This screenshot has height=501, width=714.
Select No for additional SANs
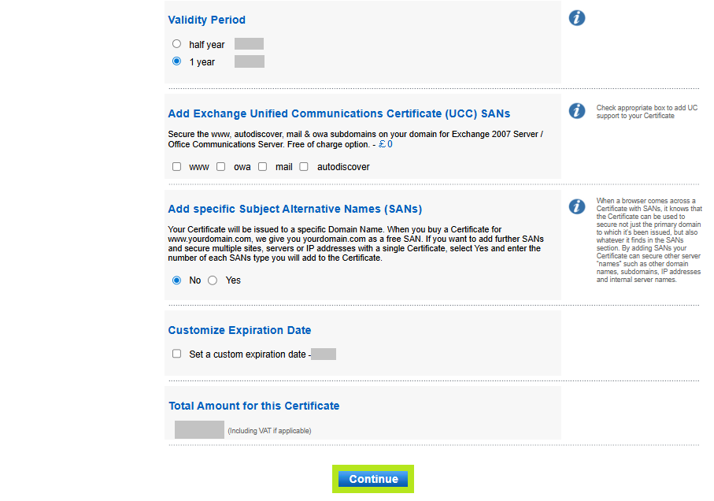(x=176, y=280)
